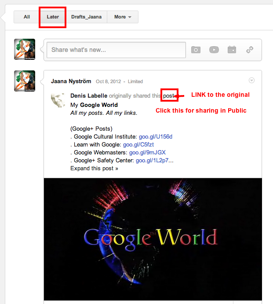273x304 pixels.
Task: Click the Limited sharing visibility label
Action: click(135, 81)
